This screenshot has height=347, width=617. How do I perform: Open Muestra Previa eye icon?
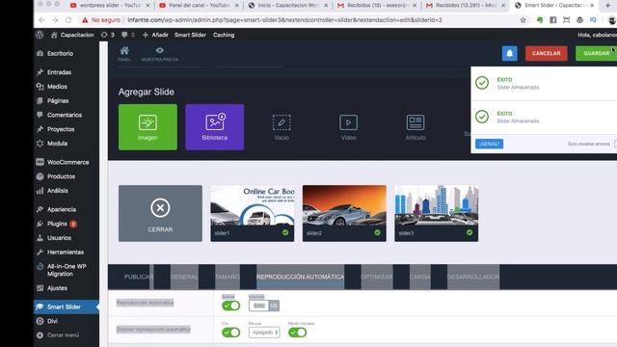coord(159,54)
